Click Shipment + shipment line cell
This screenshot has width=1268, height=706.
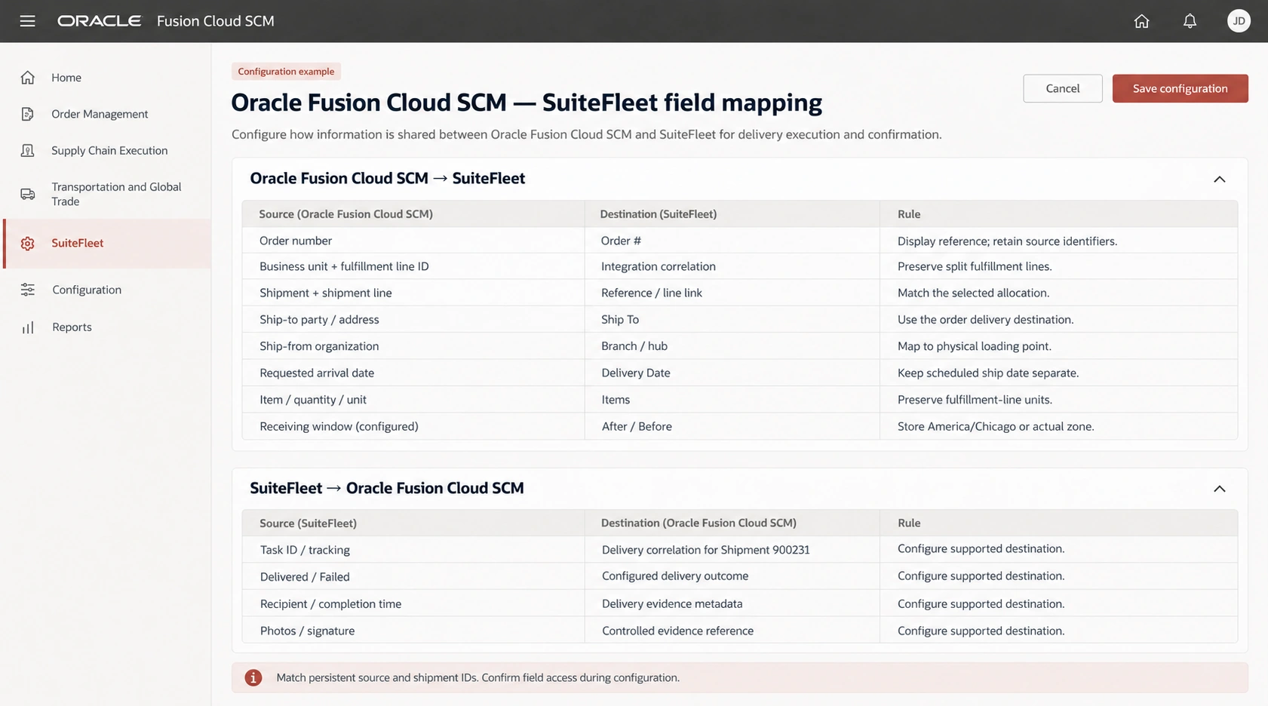click(413, 293)
